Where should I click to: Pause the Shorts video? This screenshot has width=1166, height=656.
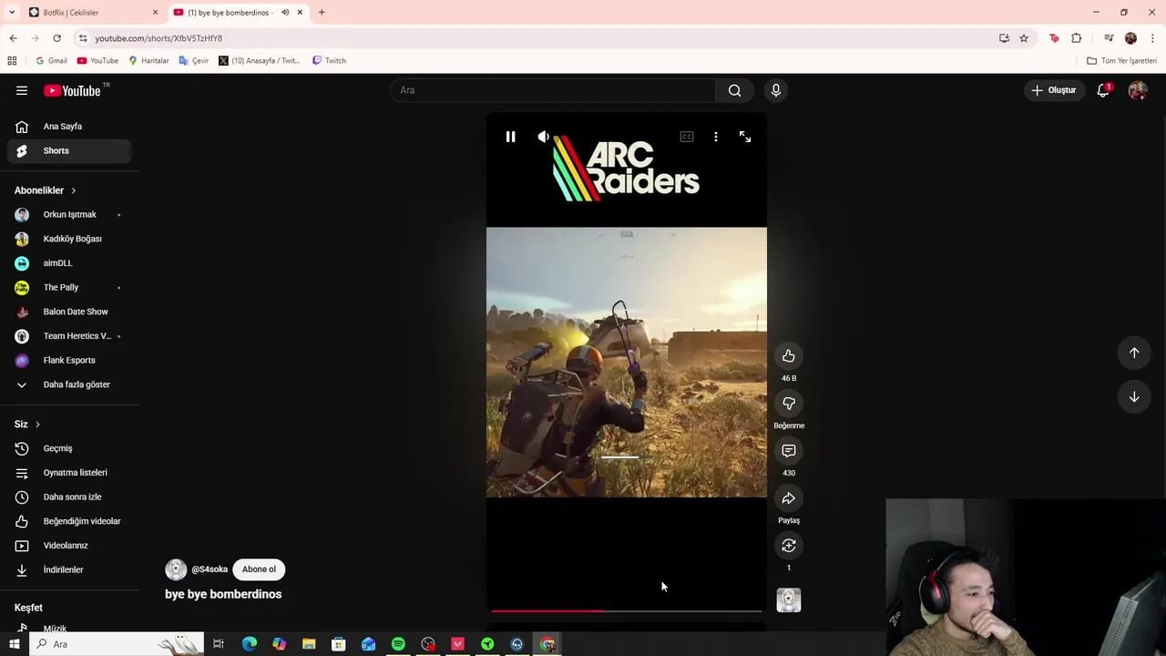click(x=510, y=137)
